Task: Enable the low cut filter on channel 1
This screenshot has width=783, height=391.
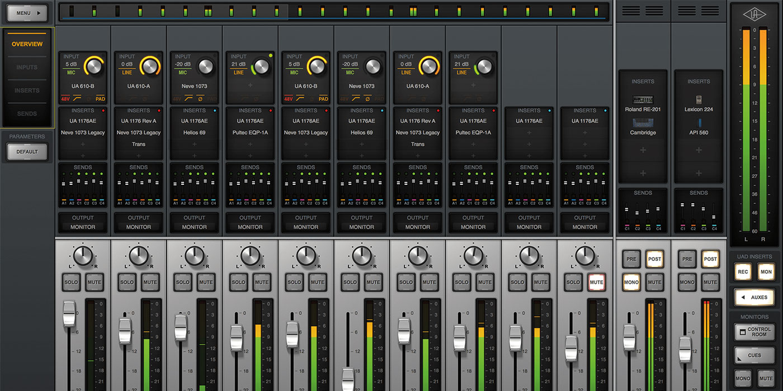Action: (x=77, y=99)
